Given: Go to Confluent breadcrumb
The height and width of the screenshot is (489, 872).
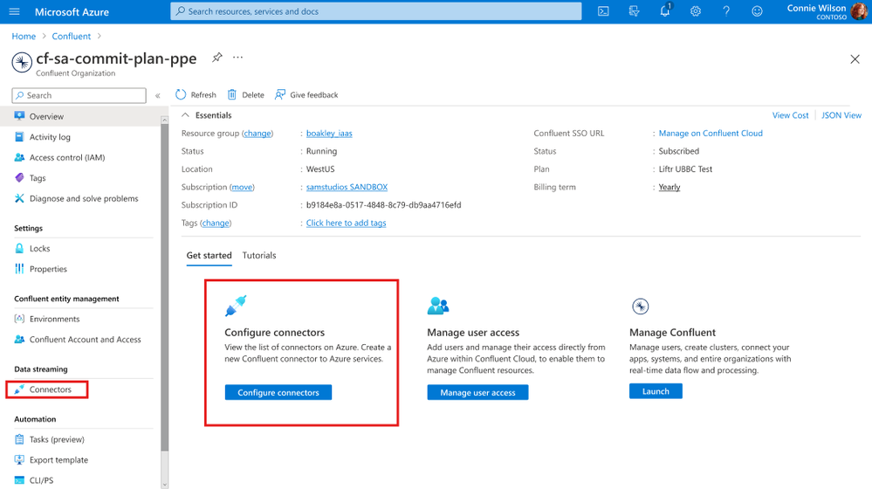Looking at the screenshot, I should pyautogui.click(x=72, y=36).
